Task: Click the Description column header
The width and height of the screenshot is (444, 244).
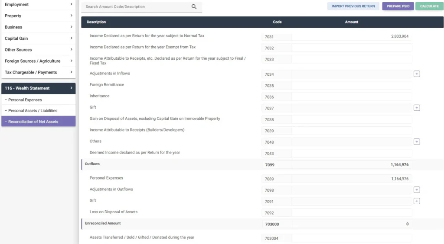Action: tap(96, 22)
